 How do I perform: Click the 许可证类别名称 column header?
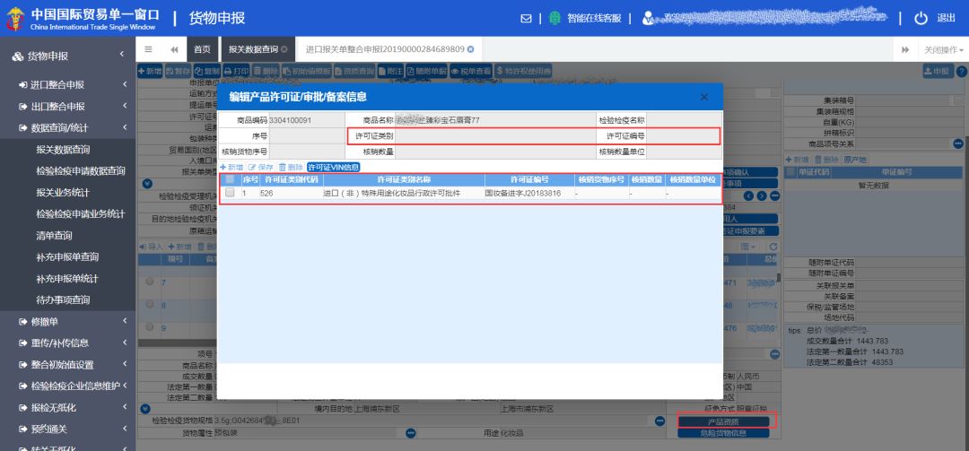click(x=404, y=180)
